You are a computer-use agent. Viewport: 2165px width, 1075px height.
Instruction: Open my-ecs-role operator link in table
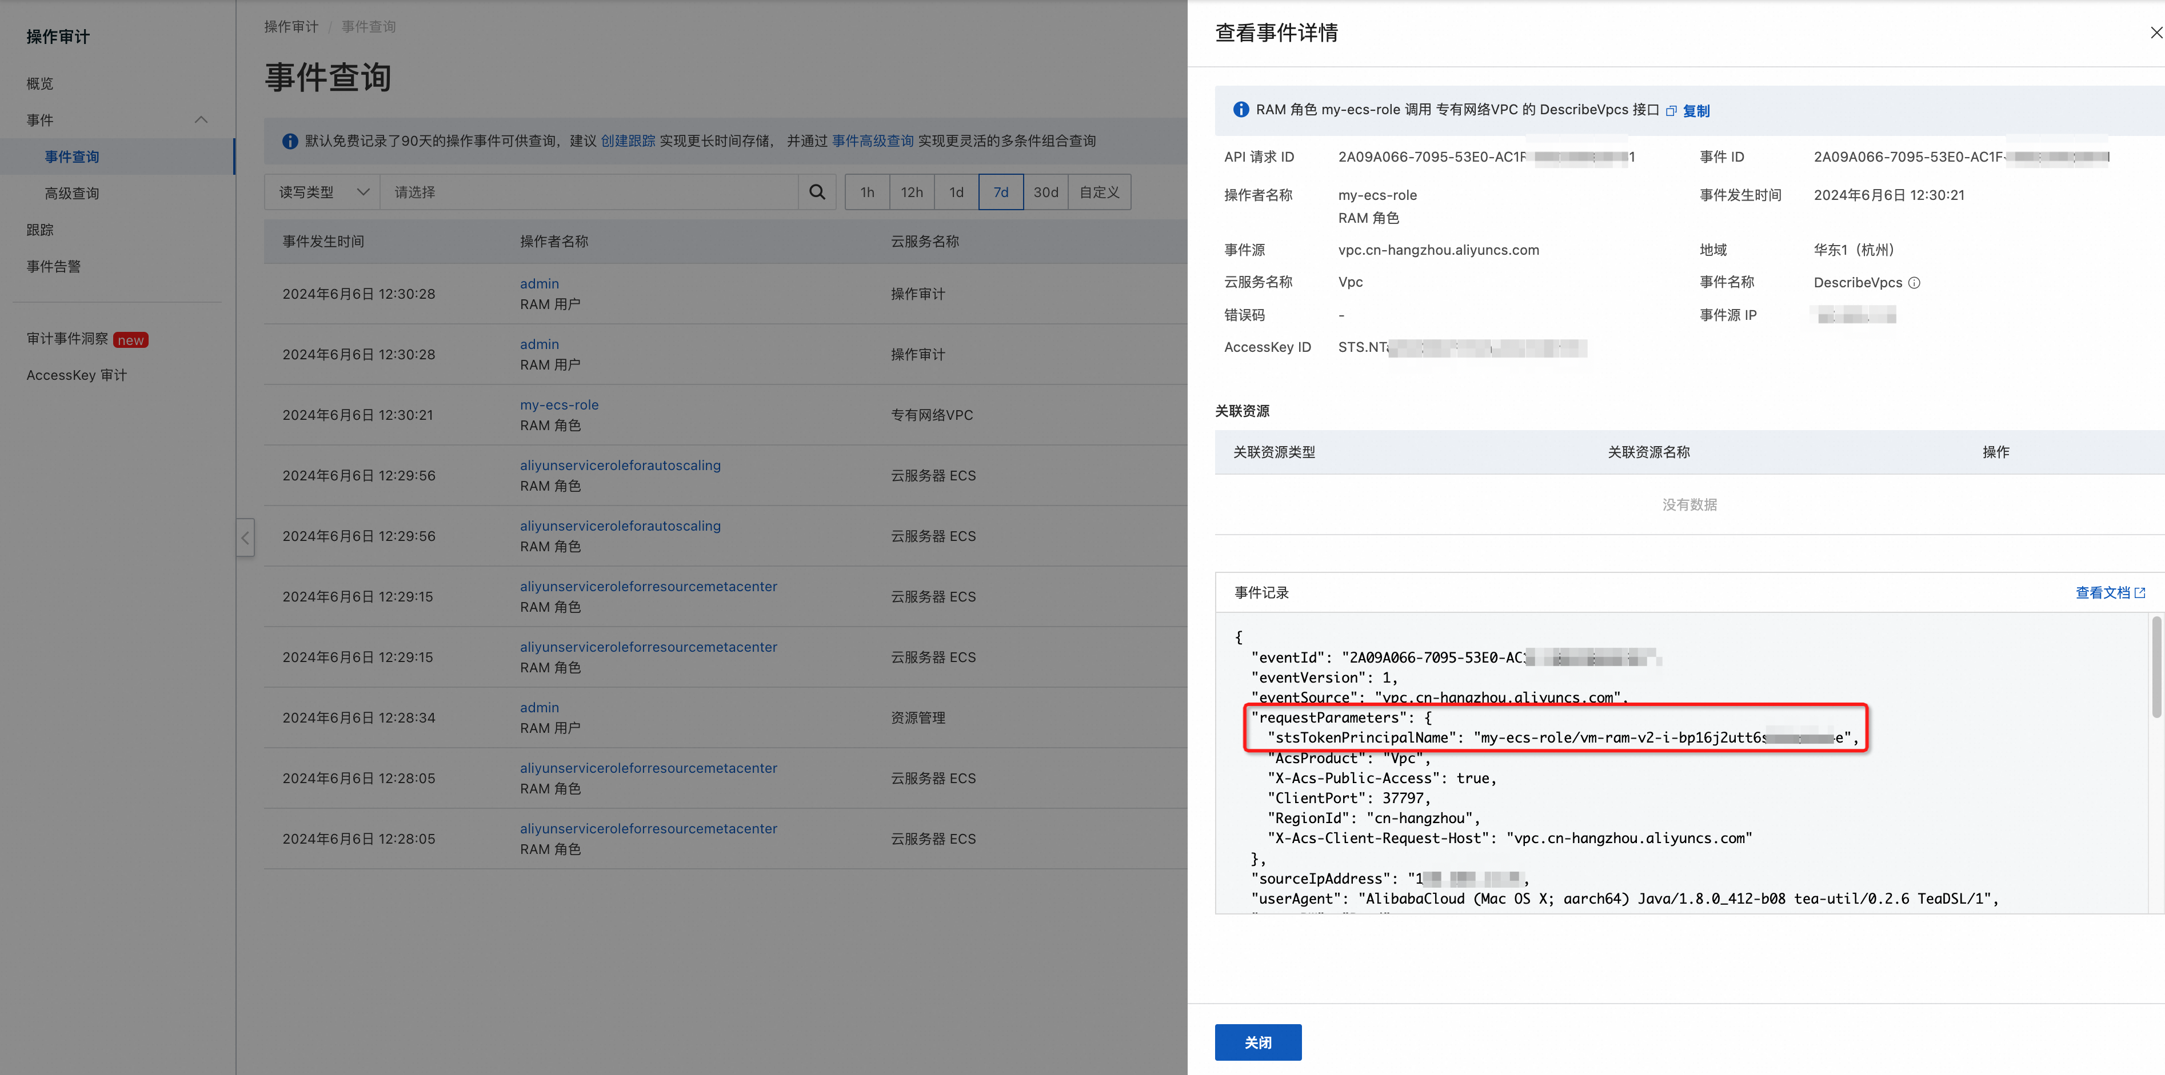coord(559,405)
